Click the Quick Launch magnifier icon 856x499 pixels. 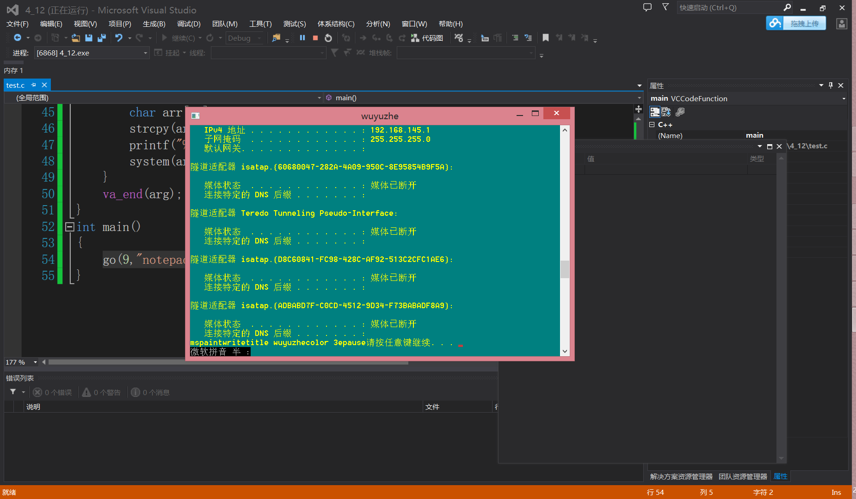[787, 7]
